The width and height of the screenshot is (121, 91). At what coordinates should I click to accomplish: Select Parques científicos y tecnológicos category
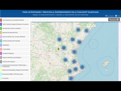pos(15,58)
